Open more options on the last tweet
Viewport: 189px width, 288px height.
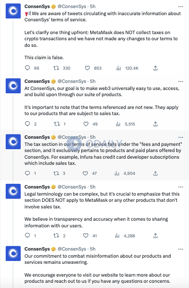(x=180, y=249)
